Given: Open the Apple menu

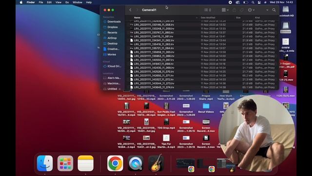Looking at the screenshot, I should click(x=21, y=2).
